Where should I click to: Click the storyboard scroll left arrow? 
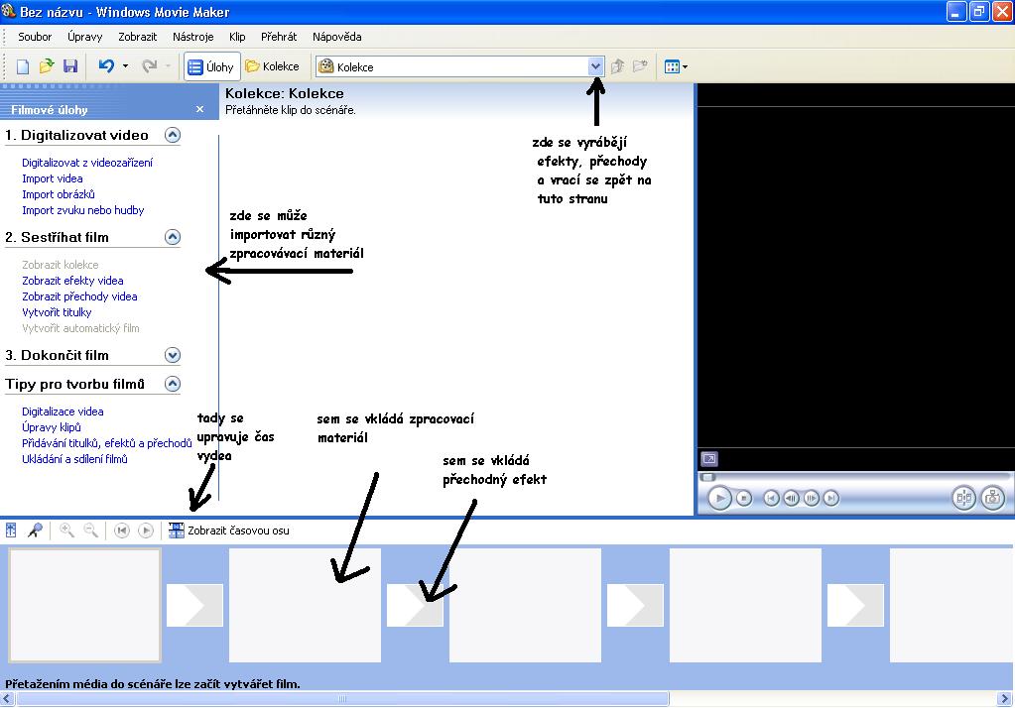click(7, 699)
